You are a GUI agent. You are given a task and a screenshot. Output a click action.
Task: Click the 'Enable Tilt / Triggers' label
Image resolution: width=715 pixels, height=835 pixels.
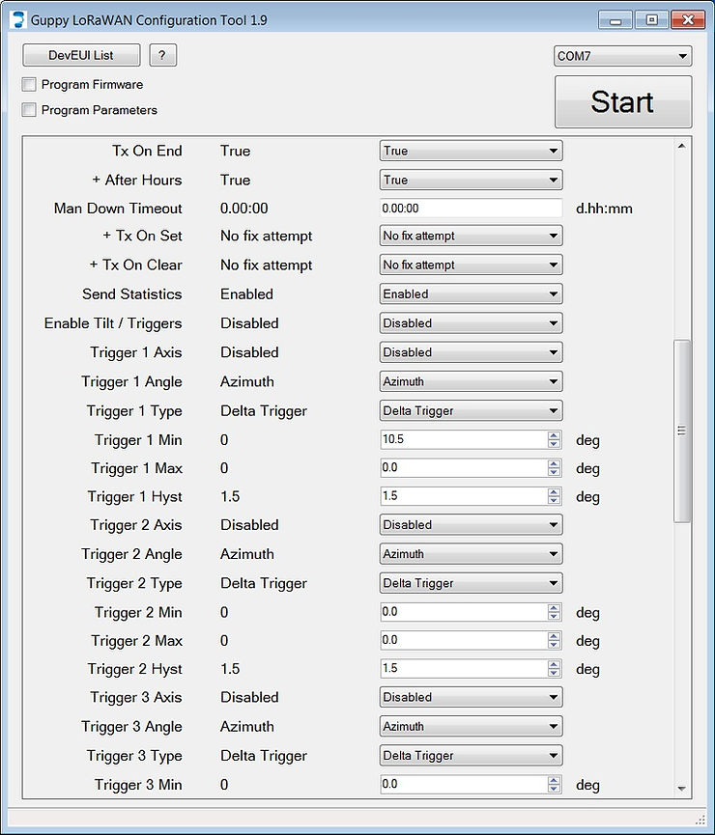(x=113, y=323)
